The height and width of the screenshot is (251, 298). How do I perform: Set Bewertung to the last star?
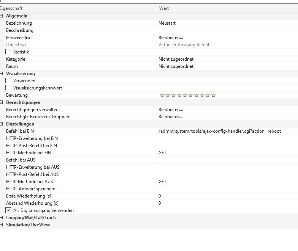coord(213,96)
